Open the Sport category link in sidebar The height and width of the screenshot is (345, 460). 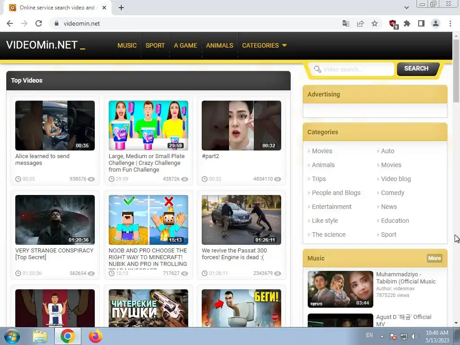pos(389,234)
